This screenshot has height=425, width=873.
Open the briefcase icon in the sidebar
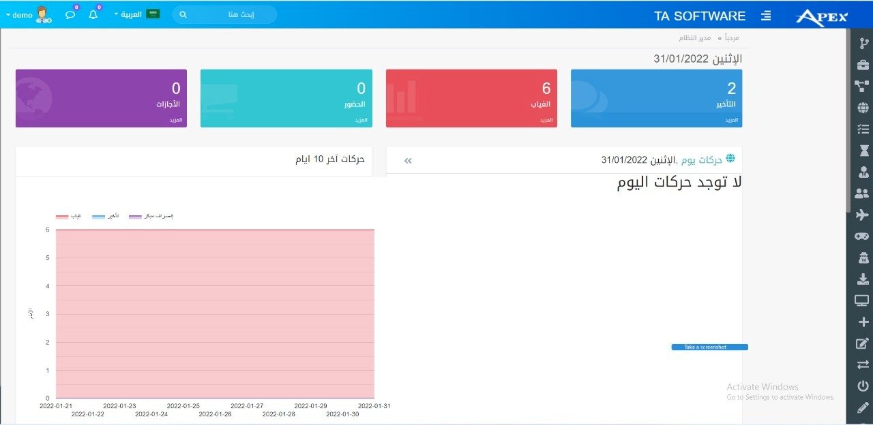coord(862,65)
